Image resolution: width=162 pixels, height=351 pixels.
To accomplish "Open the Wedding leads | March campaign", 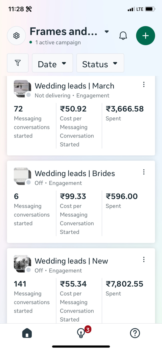I will 74,86.
